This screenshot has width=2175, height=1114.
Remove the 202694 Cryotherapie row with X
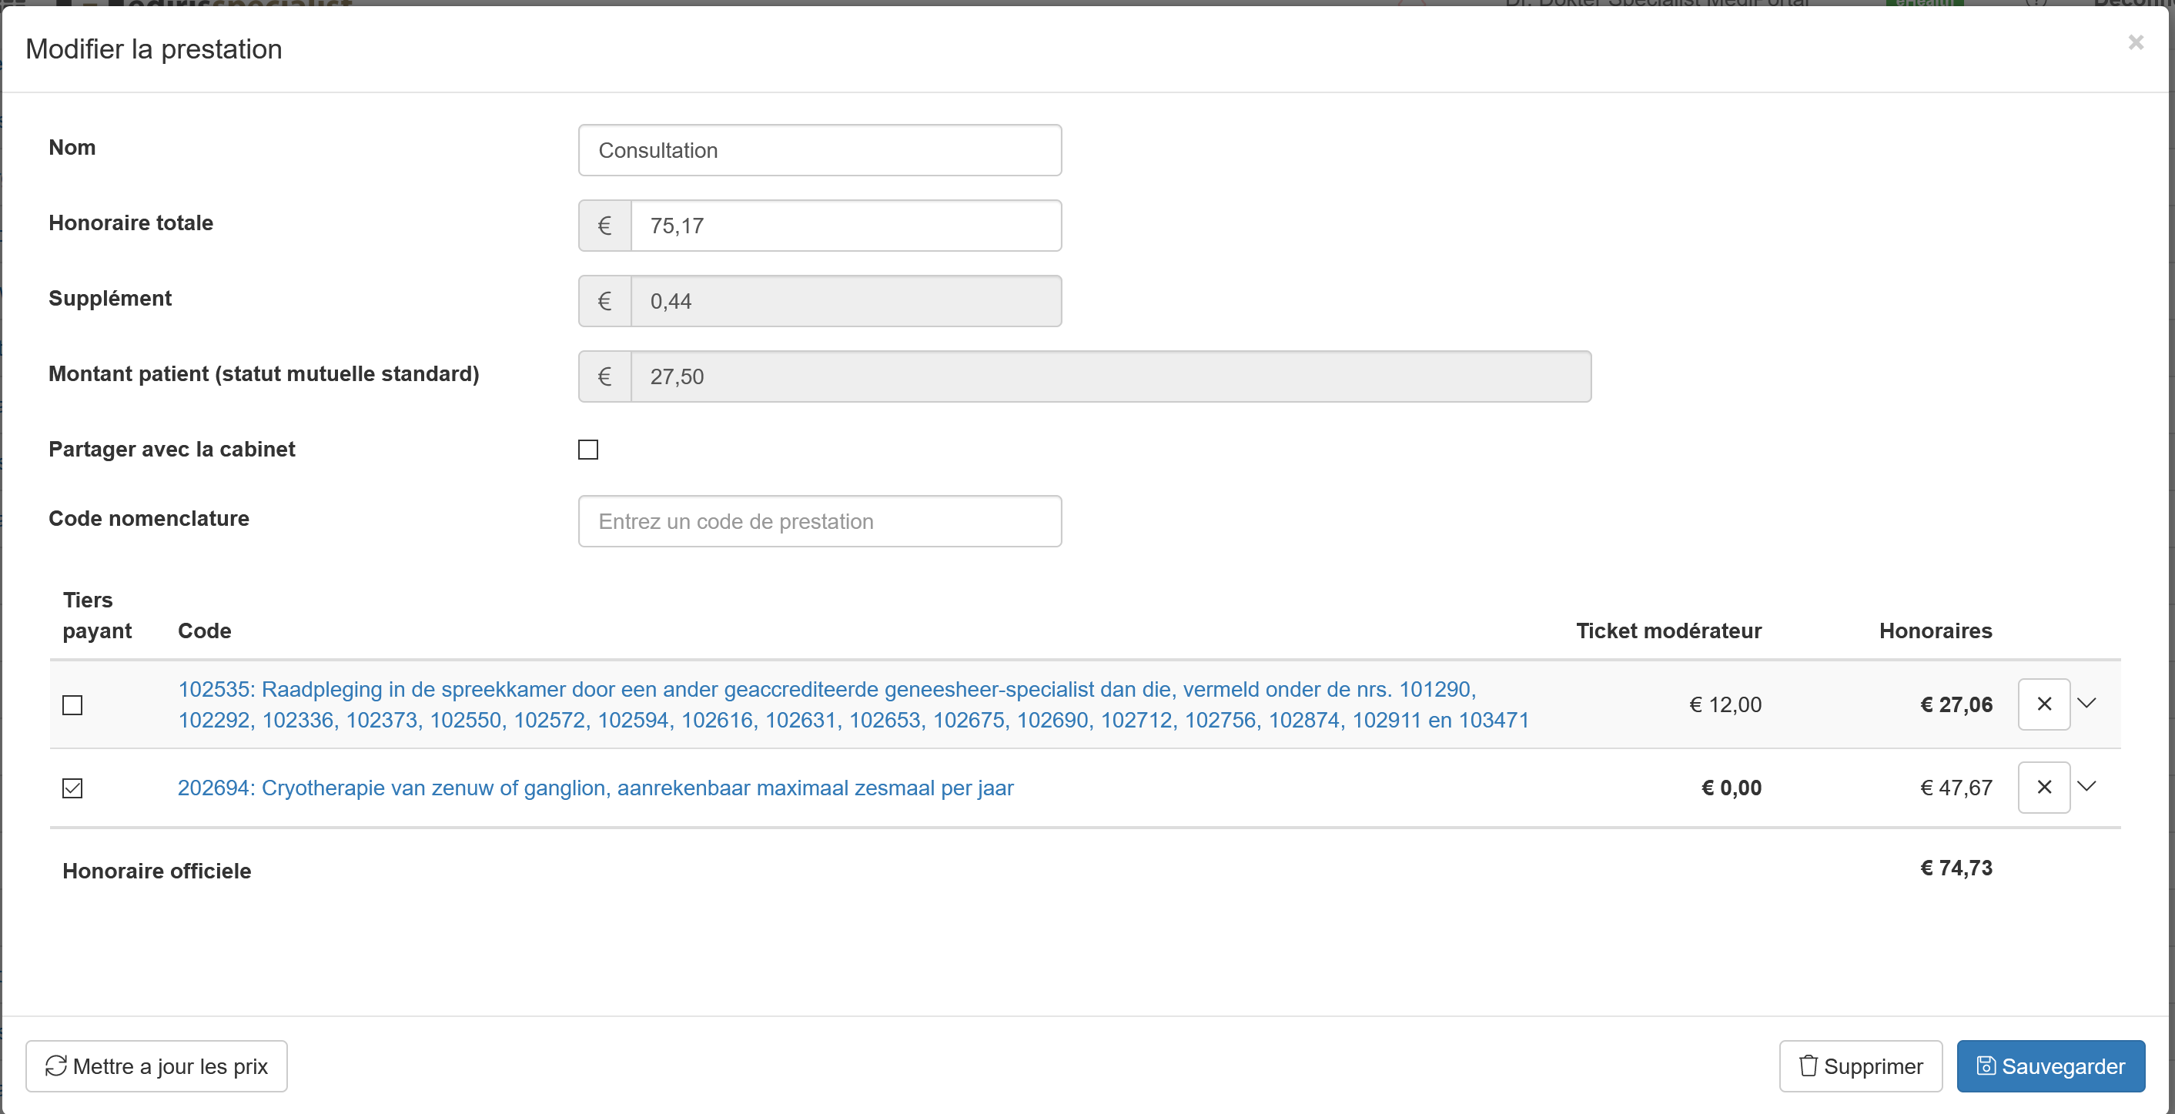tap(2043, 787)
